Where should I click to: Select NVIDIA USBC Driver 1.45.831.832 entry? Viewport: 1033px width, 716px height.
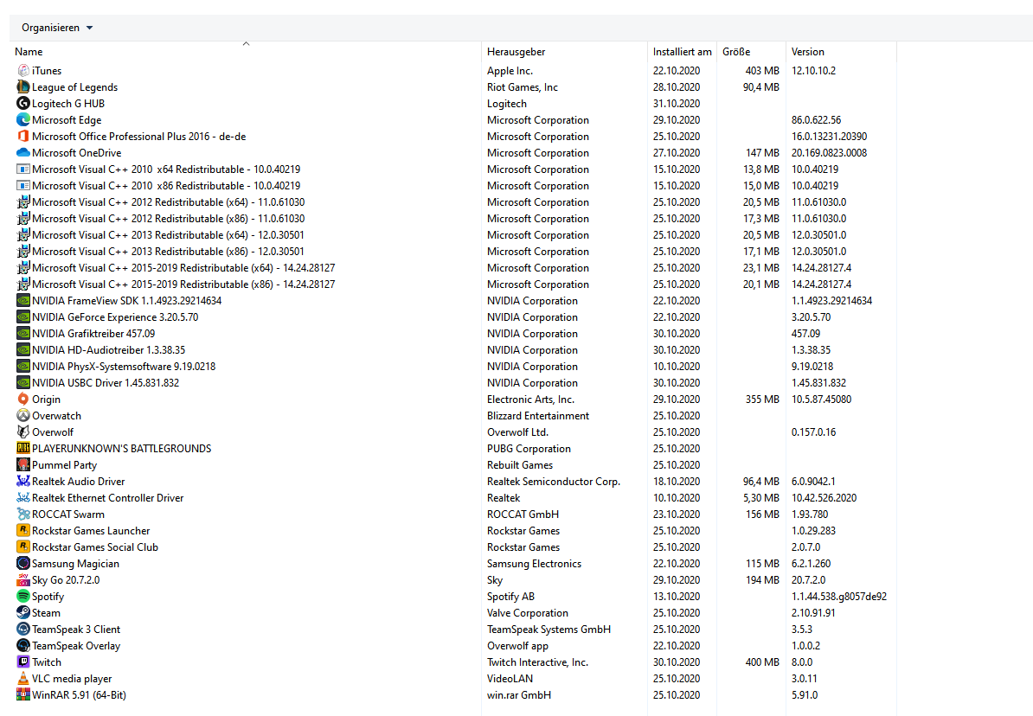pyautogui.click(x=106, y=383)
